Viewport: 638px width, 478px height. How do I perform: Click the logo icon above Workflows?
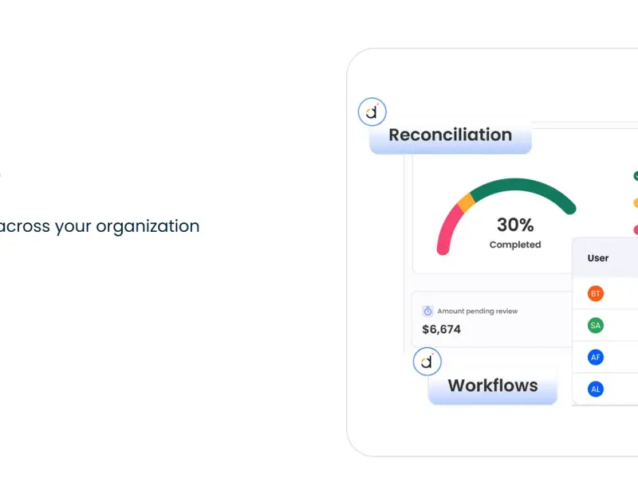tap(427, 362)
